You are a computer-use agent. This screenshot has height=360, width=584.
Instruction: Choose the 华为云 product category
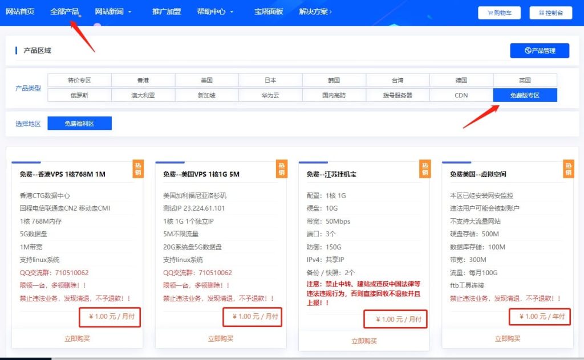click(x=270, y=95)
